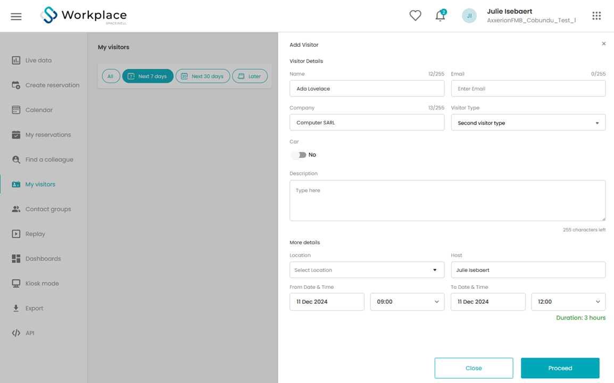The height and width of the screenshot is (383, 614).
Task: Click the JI user avatar
Action: coord(469,15)
